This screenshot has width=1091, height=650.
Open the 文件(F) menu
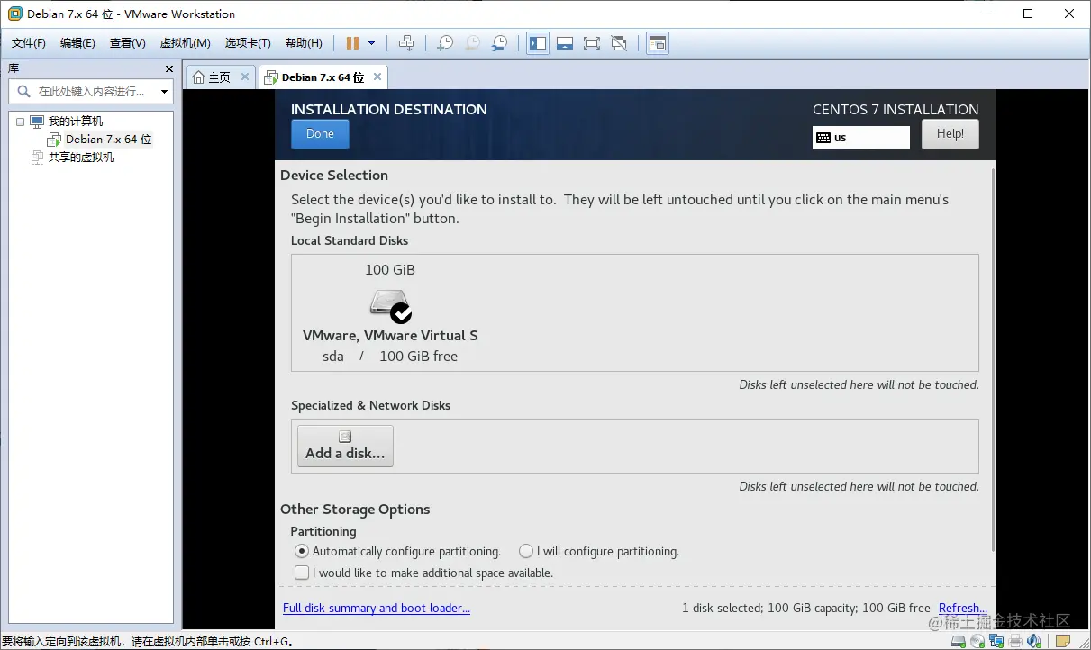coord(29,43)
